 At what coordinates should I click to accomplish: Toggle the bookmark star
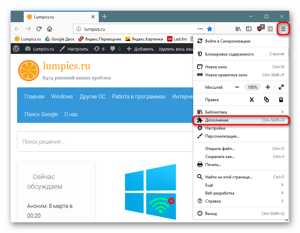[x=210, y=29]
